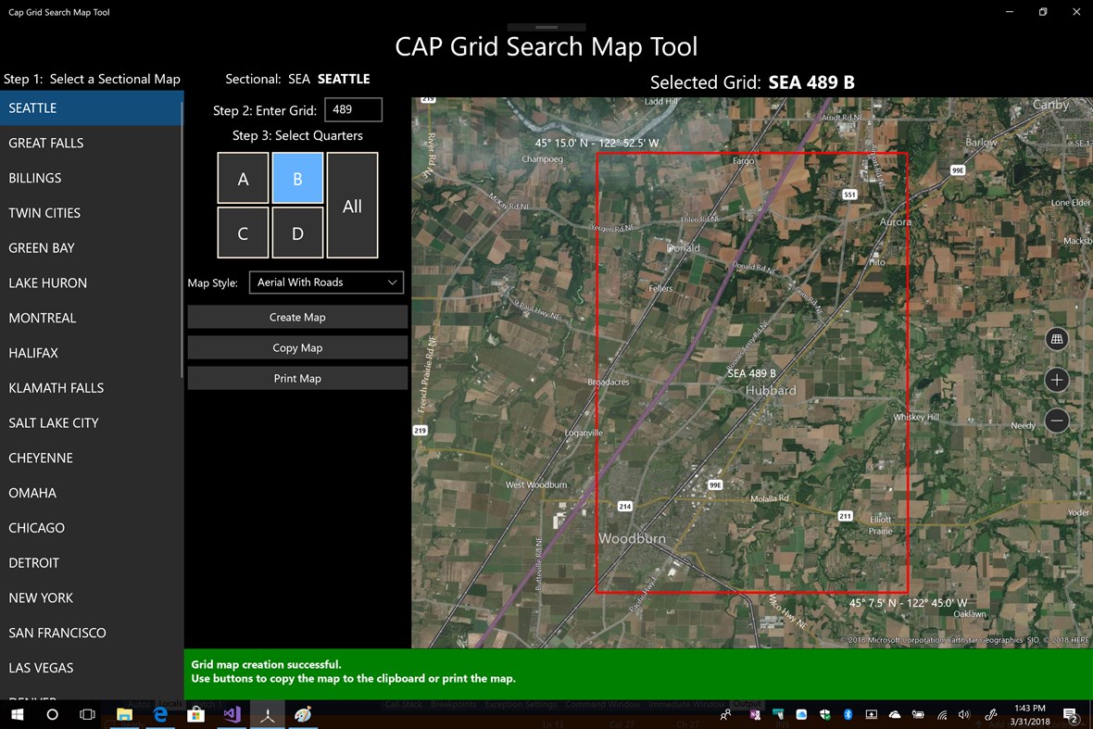Open the Action Center notifications icon
This screenshot has height=729, width=1093.
(1072, 714)
